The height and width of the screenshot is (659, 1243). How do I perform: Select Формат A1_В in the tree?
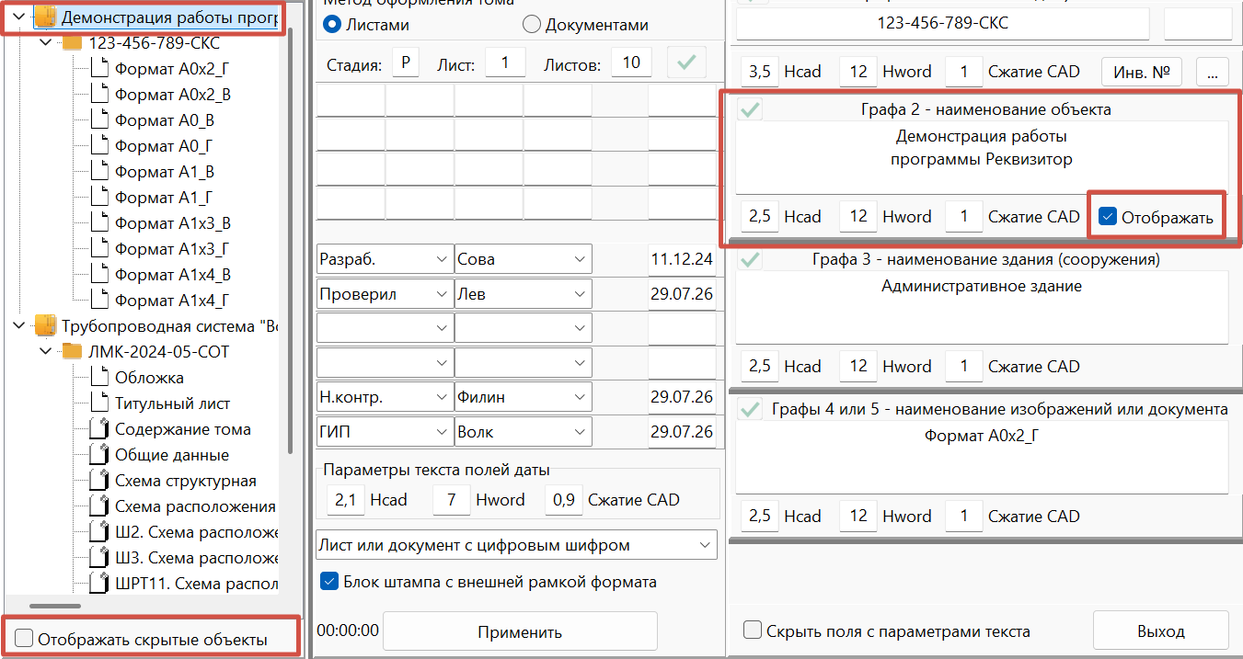[x=165, y=172]
